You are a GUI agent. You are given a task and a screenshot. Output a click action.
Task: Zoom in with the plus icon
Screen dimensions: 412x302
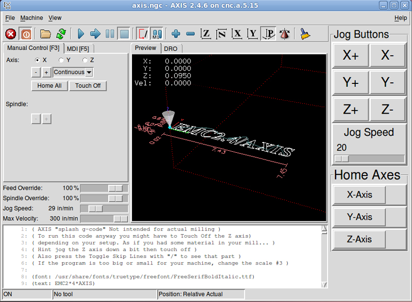176,34
